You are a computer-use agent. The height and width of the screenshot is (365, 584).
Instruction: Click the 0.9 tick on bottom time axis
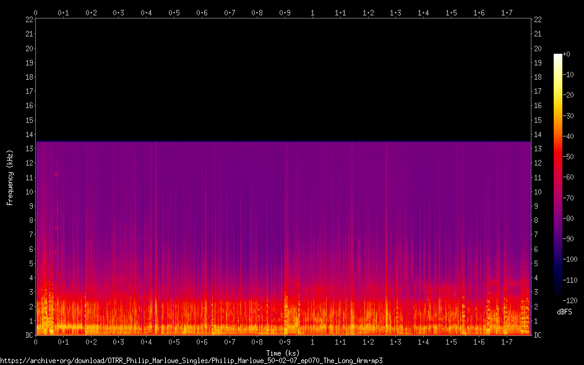pyautogui.click(x=285, y=342)
